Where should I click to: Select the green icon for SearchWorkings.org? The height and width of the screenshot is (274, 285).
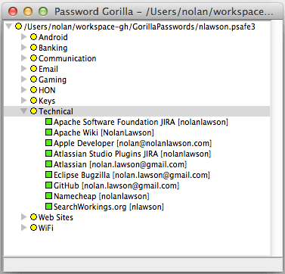click(48, 207)
